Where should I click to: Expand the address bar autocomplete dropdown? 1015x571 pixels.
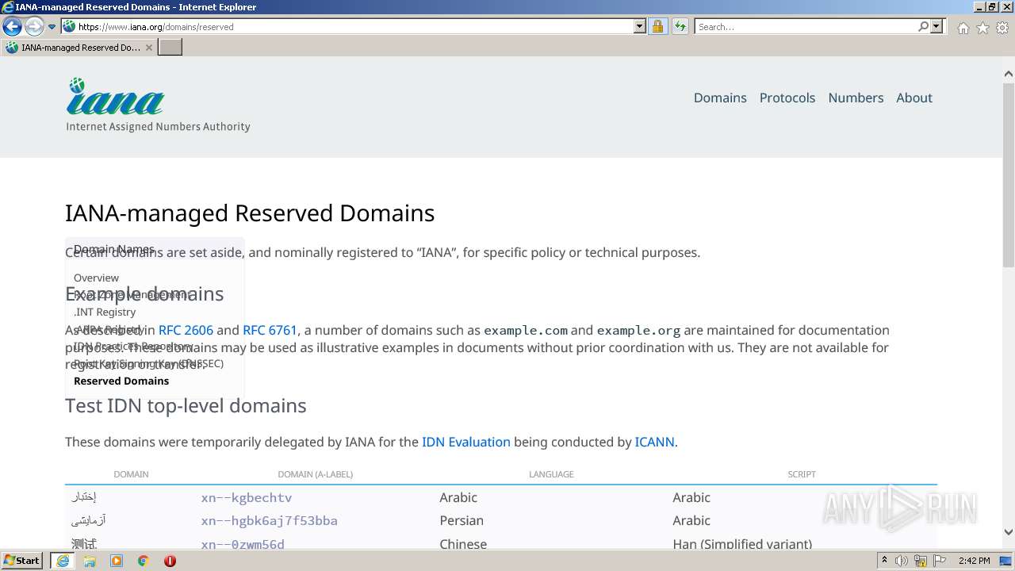(640, 26)
